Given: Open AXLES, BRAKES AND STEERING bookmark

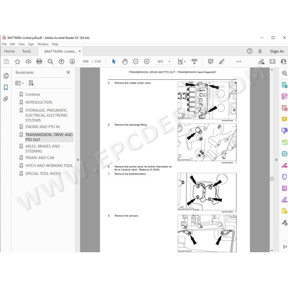Looking at the screenshot, I should click(x=43, y=149).
